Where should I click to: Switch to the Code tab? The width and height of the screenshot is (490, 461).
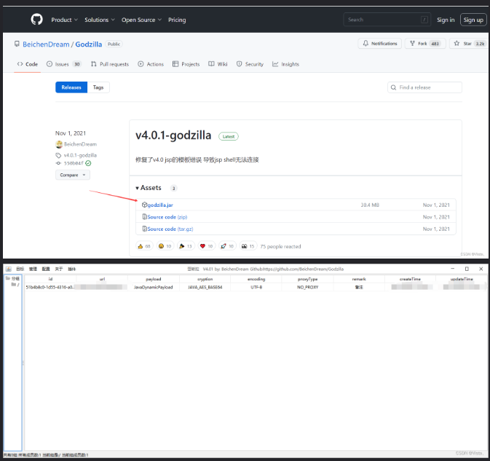pyautogui.click(x=28, y=64)
